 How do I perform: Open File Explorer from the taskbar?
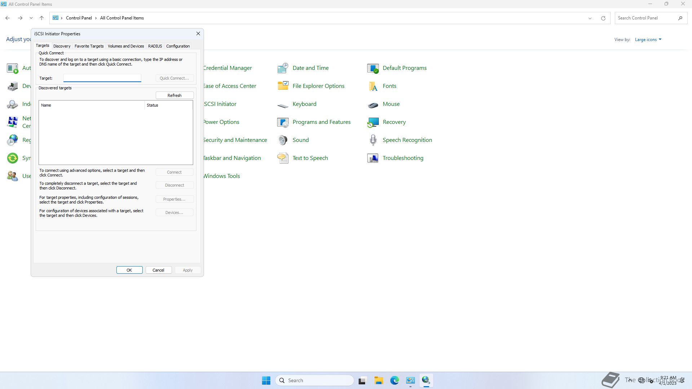[x=378, y=380]
